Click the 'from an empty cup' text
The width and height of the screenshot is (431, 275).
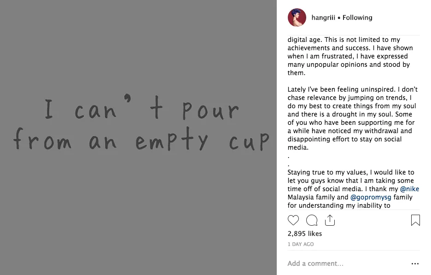140,140
